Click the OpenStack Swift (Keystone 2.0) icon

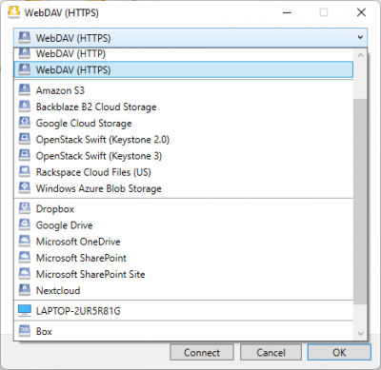point(25,139)
